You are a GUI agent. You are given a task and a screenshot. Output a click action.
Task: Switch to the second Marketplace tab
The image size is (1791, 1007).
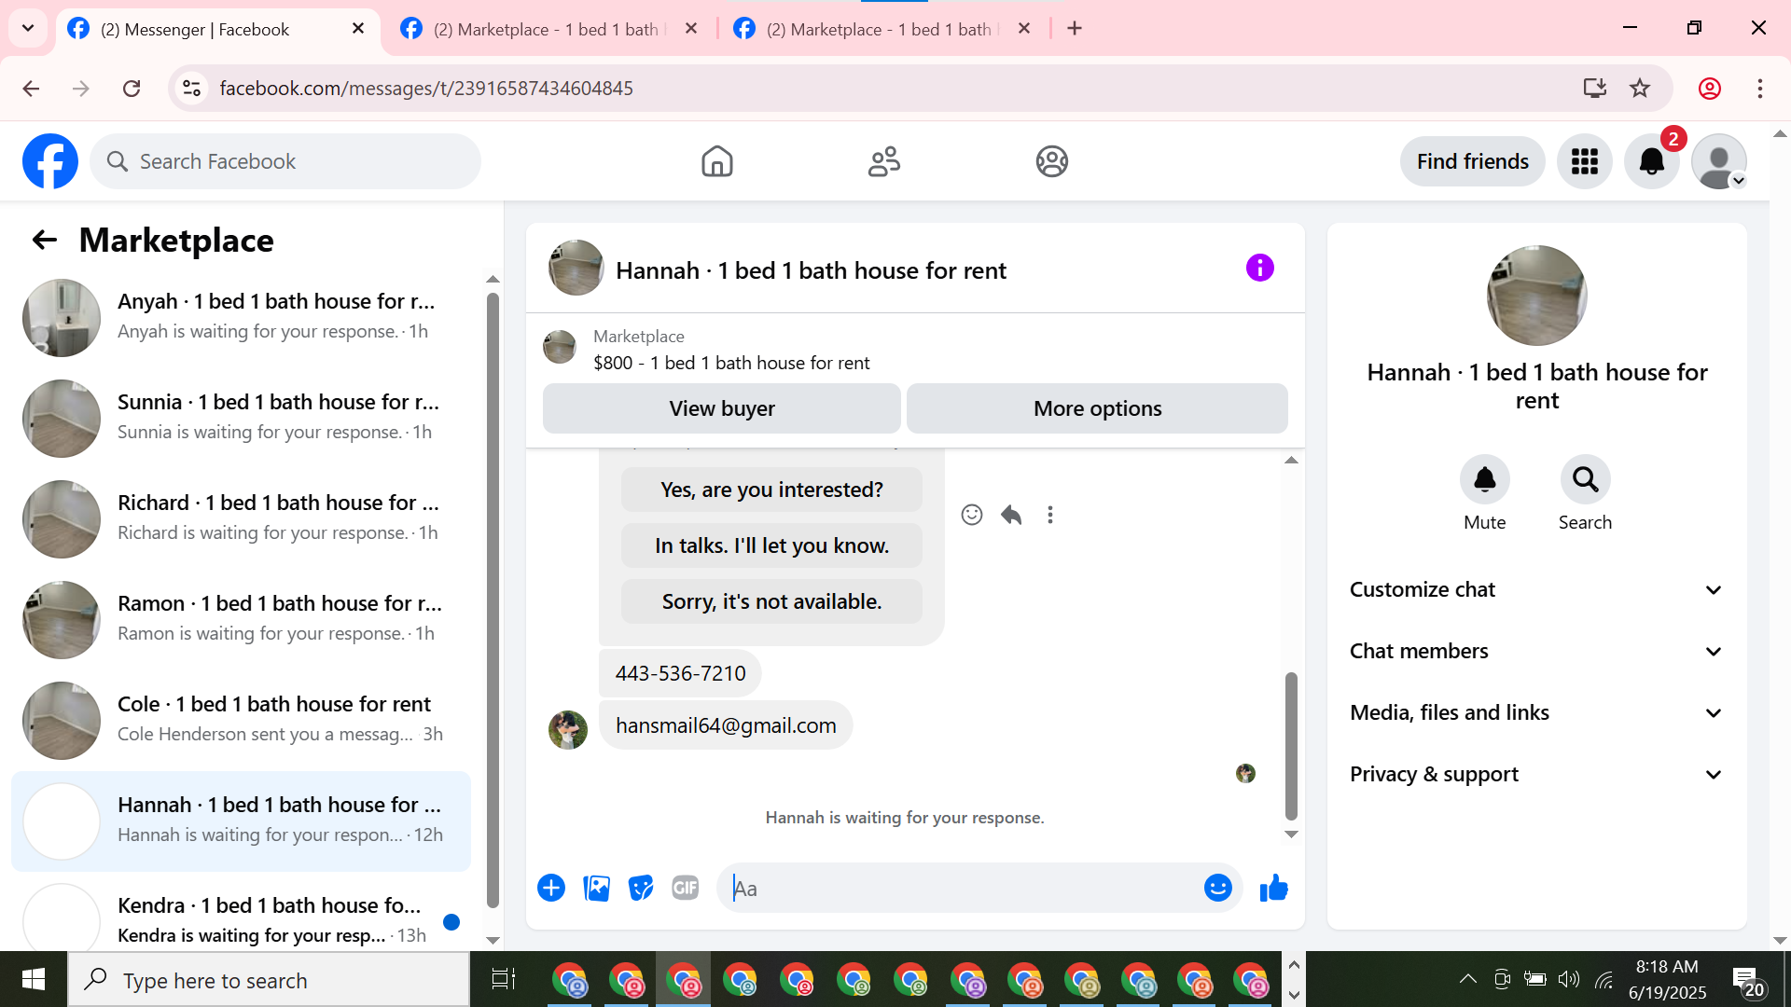click(550, 29)
